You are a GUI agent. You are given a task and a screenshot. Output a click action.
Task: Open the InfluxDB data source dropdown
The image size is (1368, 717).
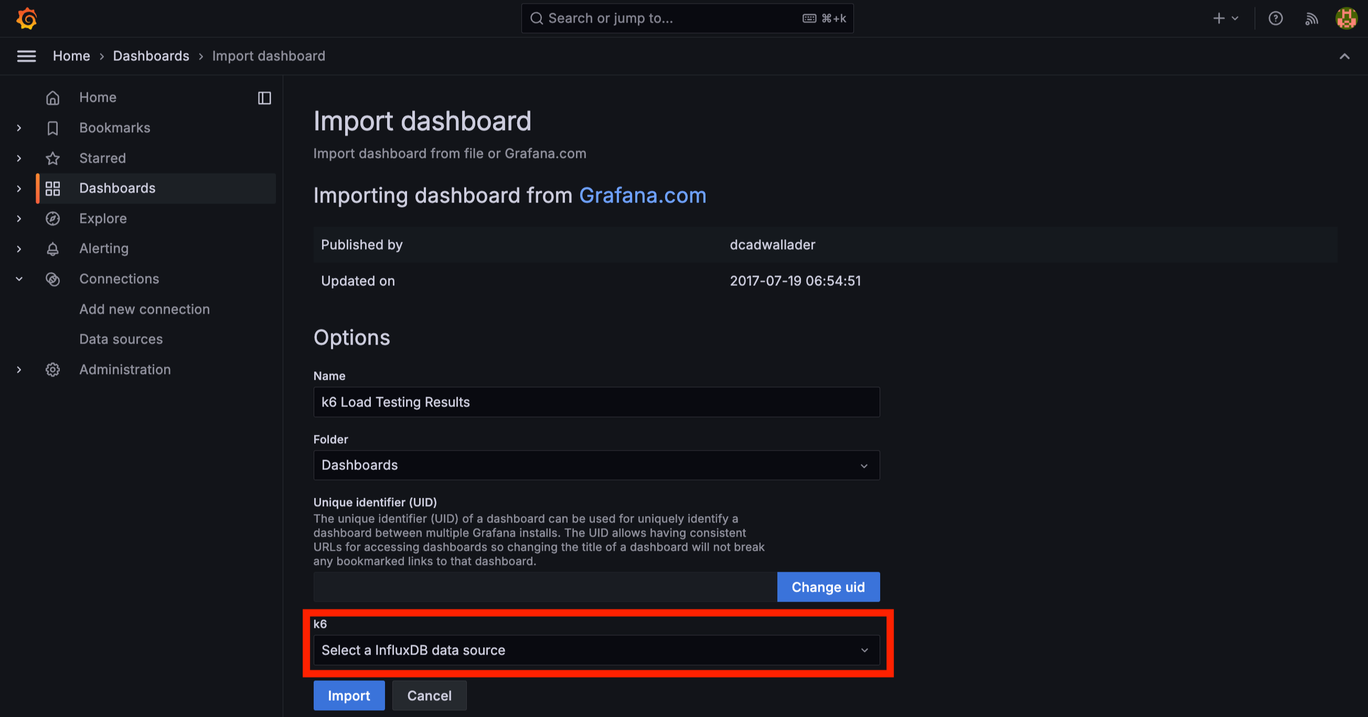click(x=596, y=650)
